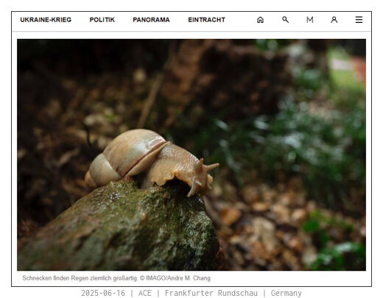
Task: Open the UKRAINE-KRIEG section
Action: click(x=46, y=20)
